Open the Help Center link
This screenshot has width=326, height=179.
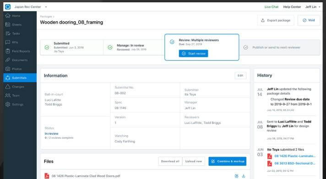coord(292,7)
